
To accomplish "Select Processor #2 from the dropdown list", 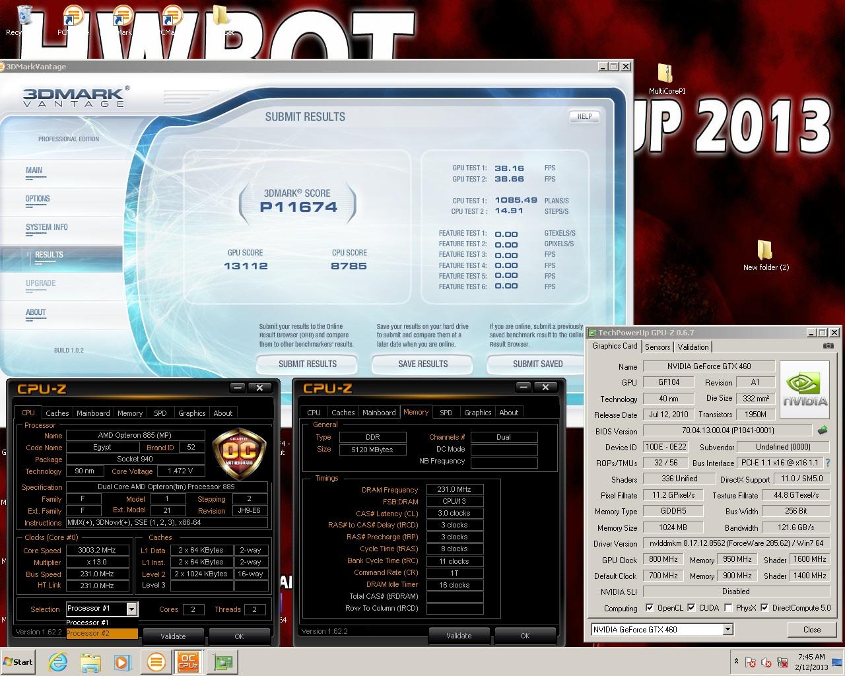I will tap(102, 633).
